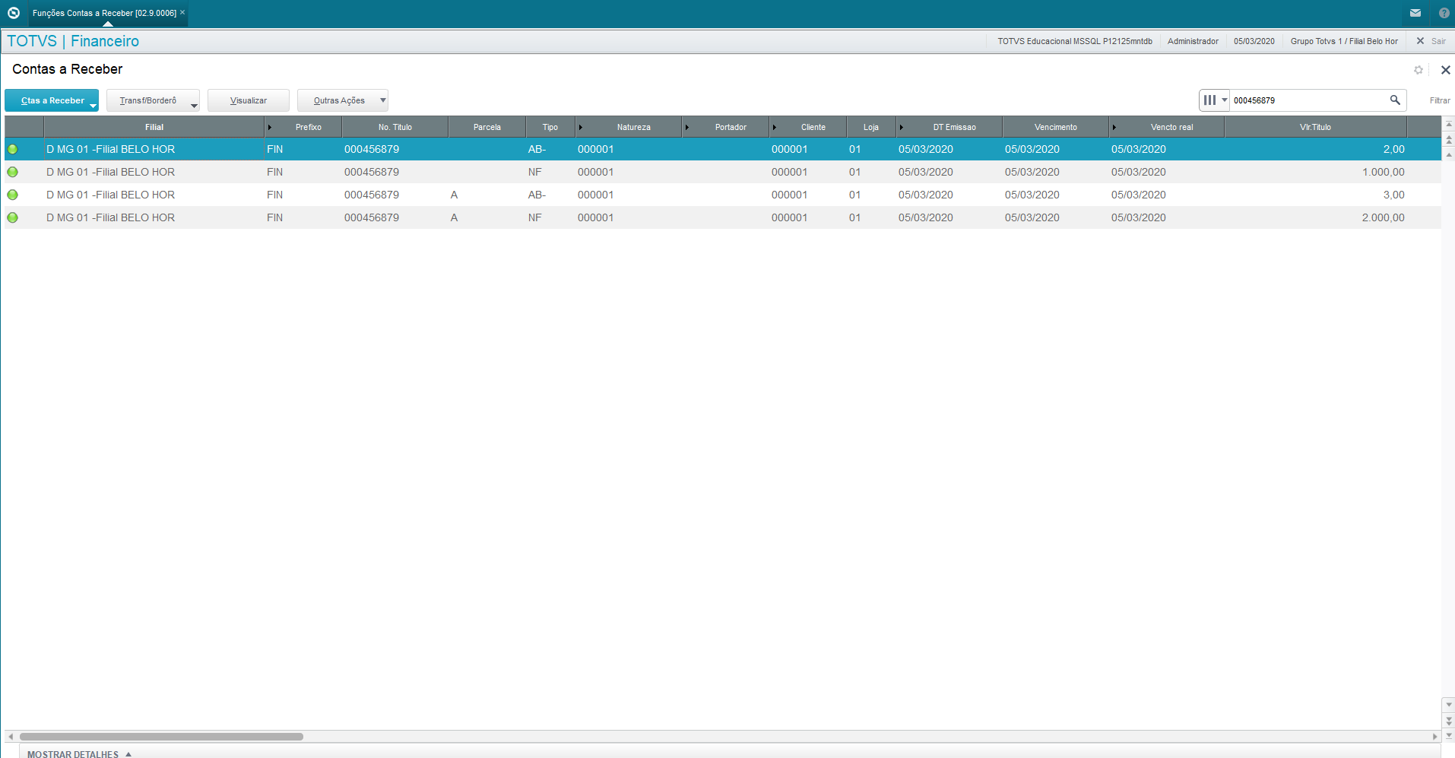Sort by the Tipo column header
Viewport: 1455px width, 758px height.
550,127
